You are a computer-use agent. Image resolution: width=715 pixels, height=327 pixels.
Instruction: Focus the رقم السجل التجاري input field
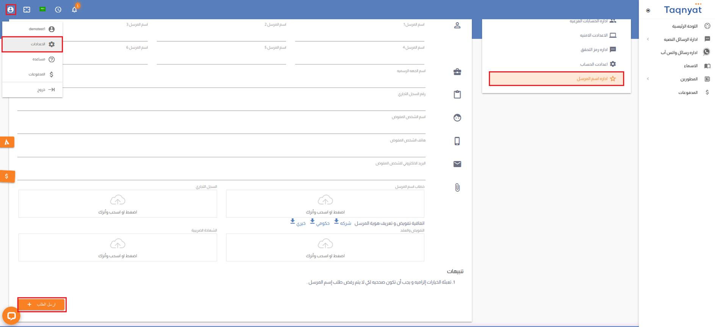[x=221, y=104]
